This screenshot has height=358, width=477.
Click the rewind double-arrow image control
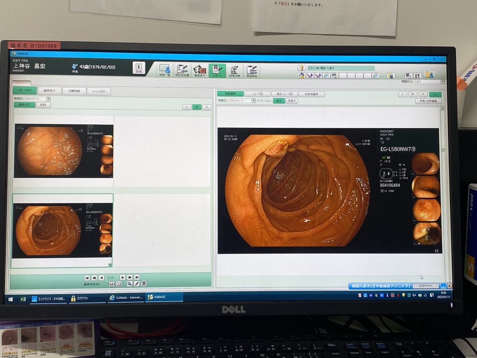(94, 278)
